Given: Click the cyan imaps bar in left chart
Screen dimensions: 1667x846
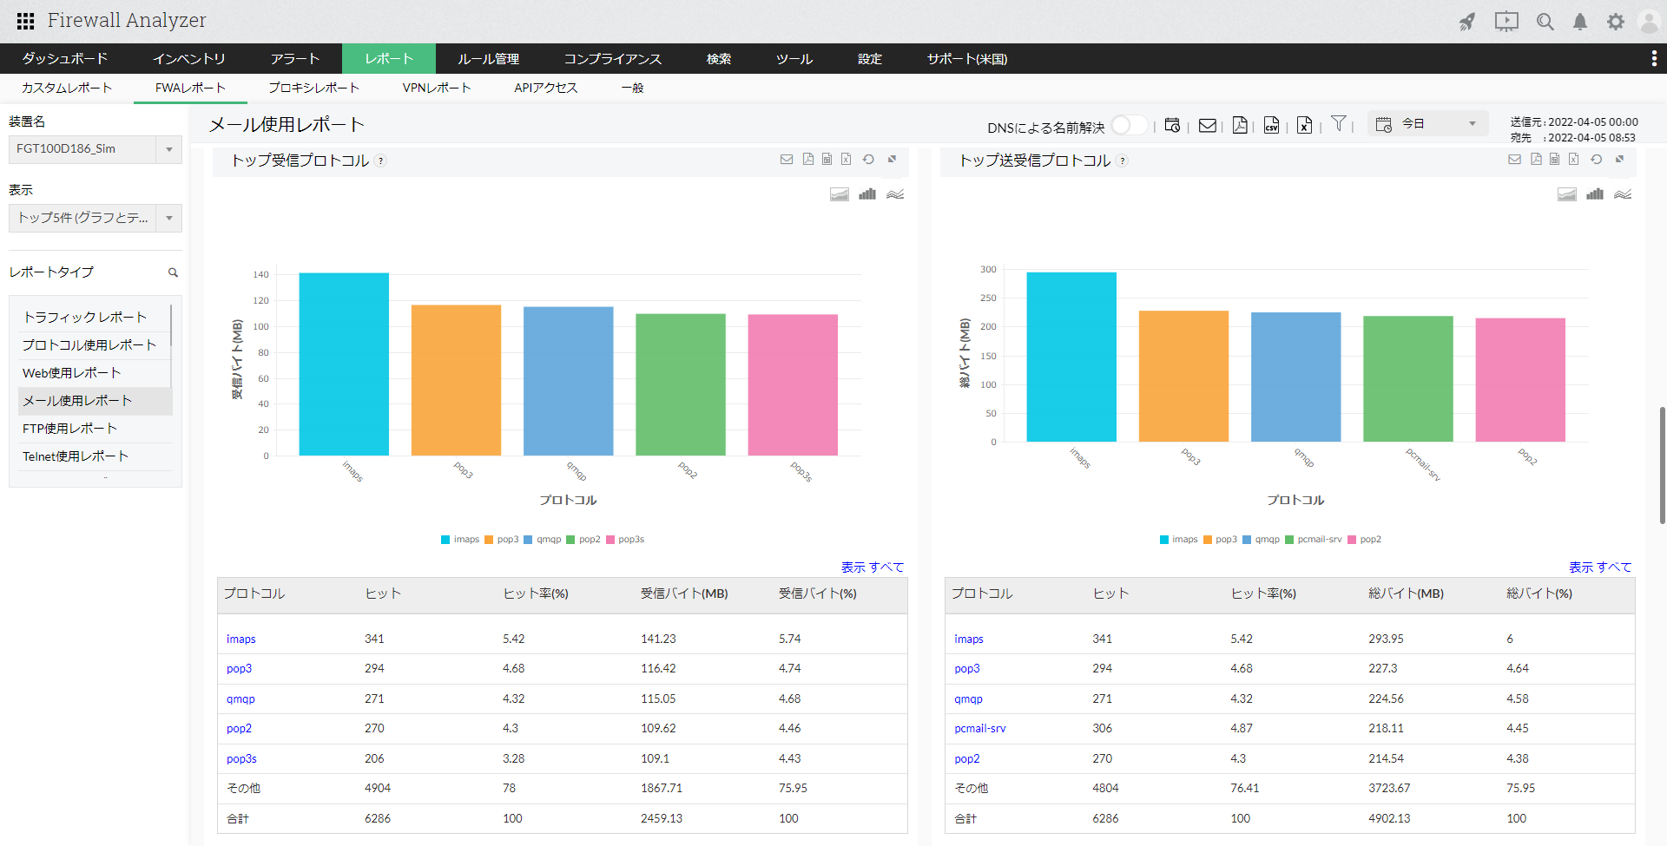Looking at the screenshot, I should click(344, 364).
